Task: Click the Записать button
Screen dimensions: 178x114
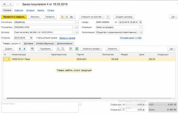Action: tap(35, 17)
